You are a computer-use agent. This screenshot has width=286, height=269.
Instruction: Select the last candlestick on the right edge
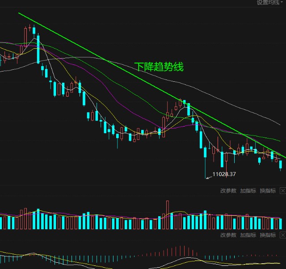[x=281, y=164]
